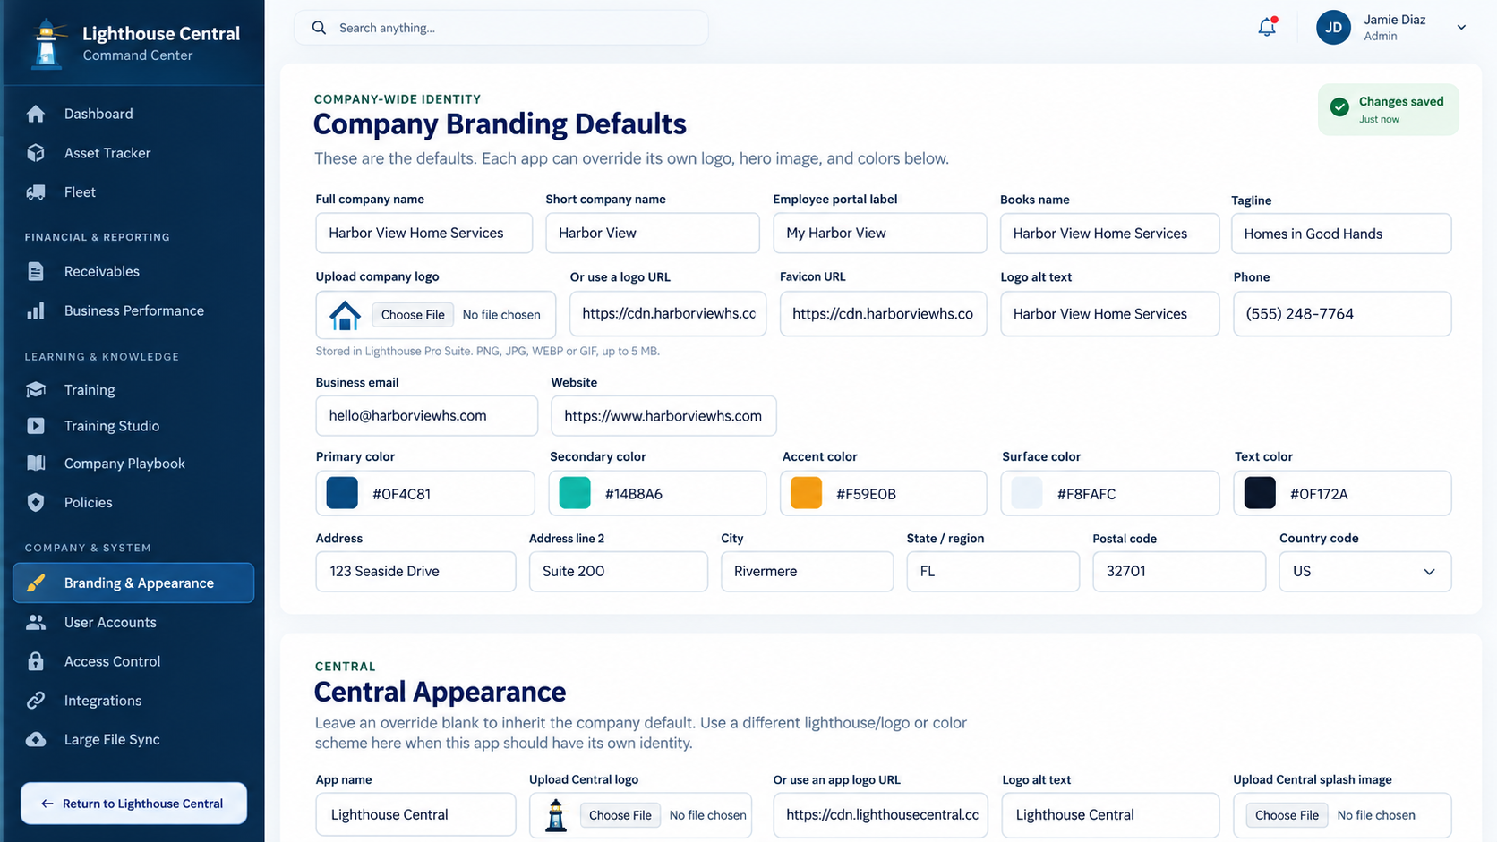Click Return to Lighthouse Central button
The image size is (1497, 842).
[134, 804]
